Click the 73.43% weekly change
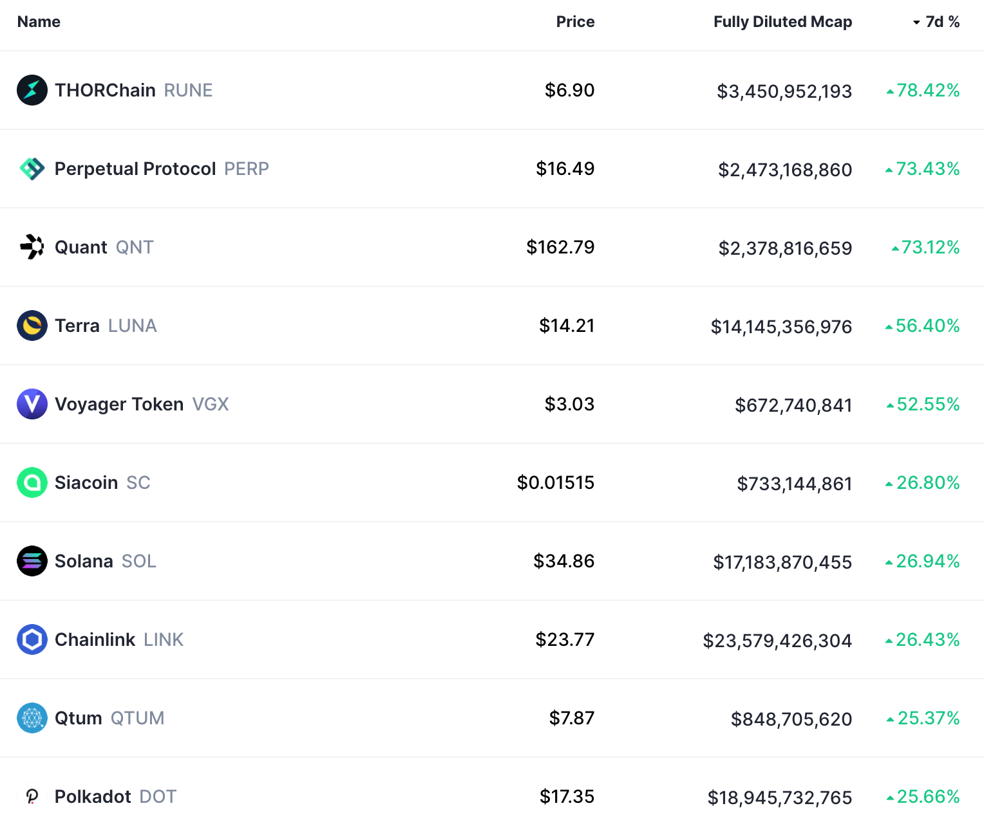 tap(922, 169)
